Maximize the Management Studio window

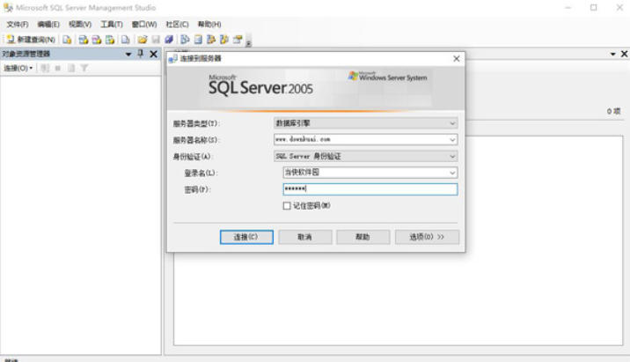point(593,8)
